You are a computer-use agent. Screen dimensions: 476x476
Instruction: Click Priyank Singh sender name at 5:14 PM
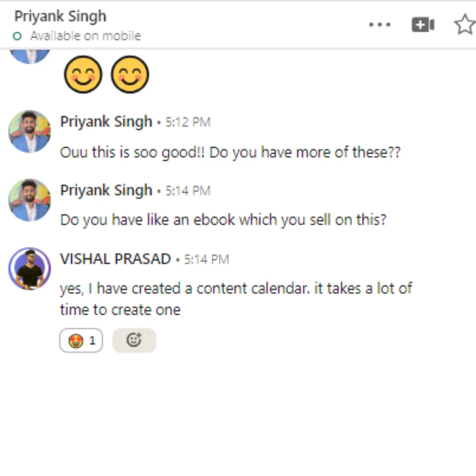tap(106, 190)
